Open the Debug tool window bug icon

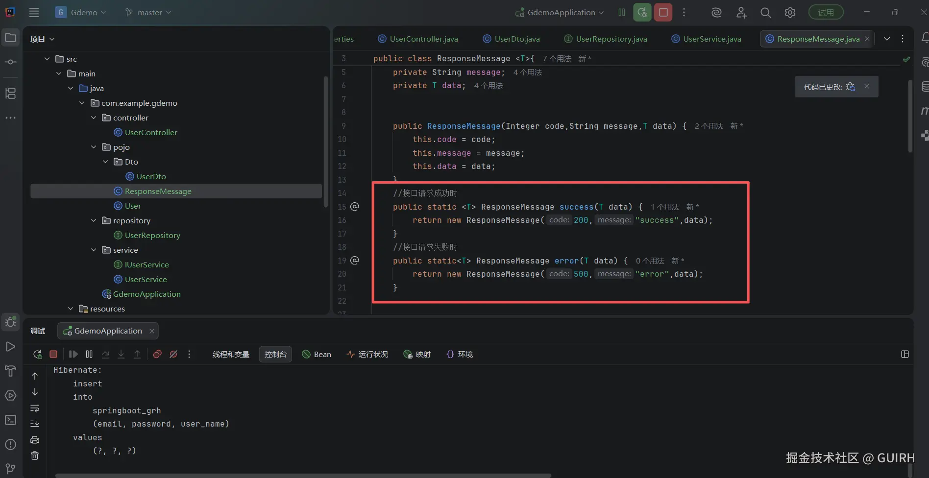click(x=10, y=322)
